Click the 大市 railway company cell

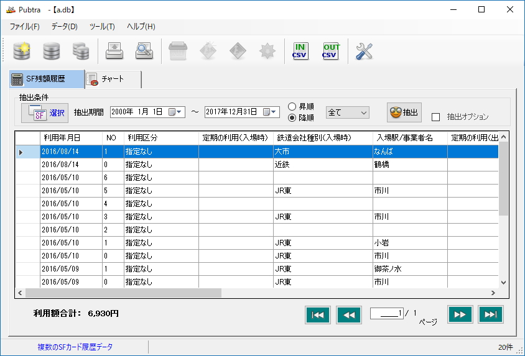[323, 152]
